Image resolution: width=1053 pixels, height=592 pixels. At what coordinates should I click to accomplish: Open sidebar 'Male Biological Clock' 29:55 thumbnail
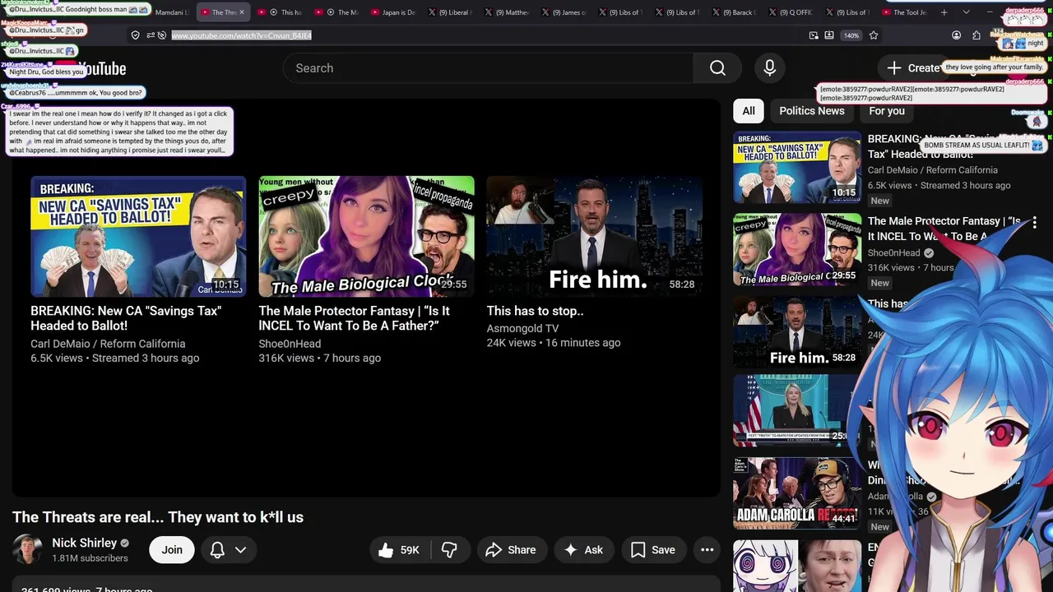tap(797, 249)
